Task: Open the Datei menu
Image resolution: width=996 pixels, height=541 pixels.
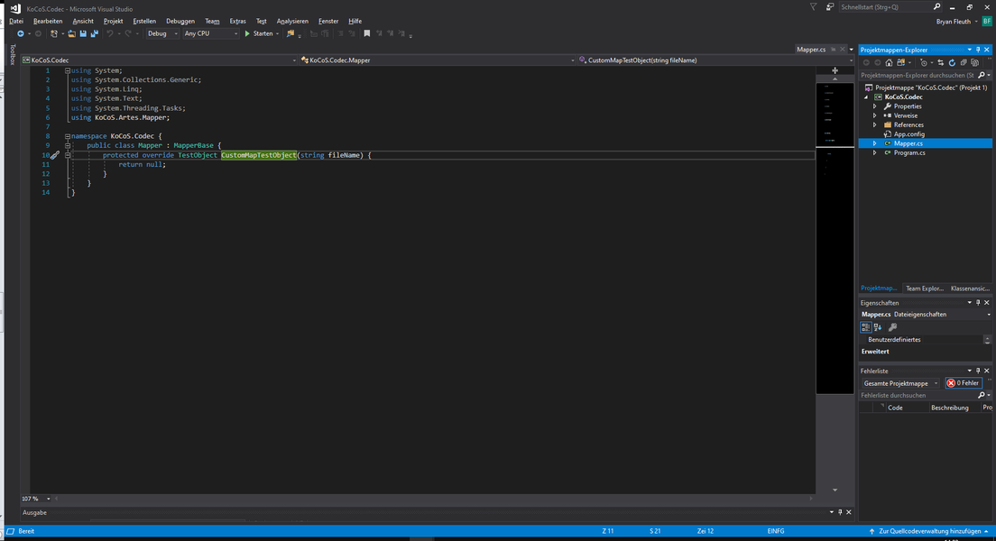Action: point(16,21)
